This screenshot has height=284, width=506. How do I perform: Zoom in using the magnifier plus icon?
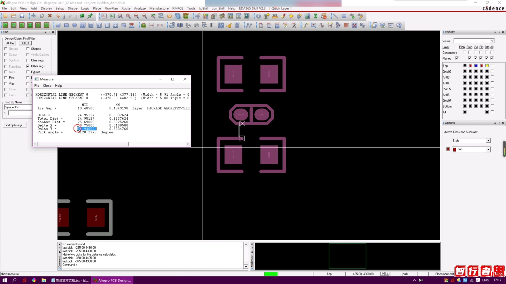pyautogui.click(x=137, y=16)
